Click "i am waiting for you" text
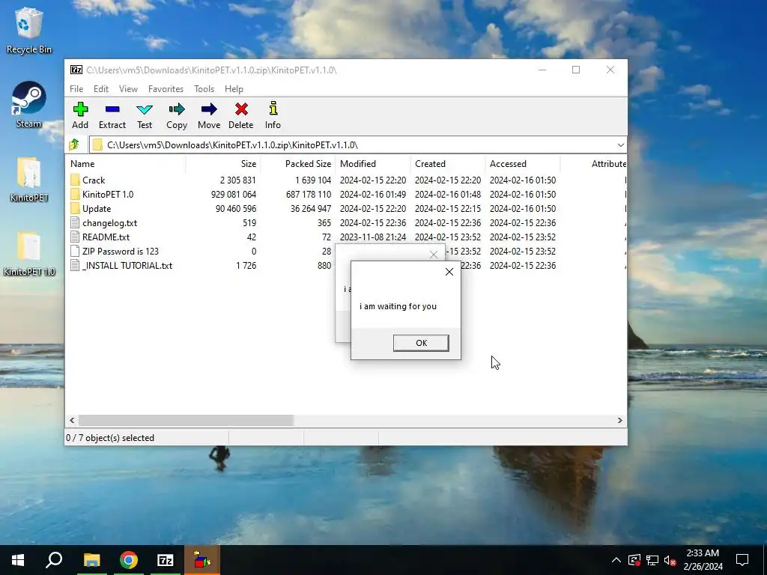Screen dimensions: 767x575 pyautogui.click(x=398, y=306)
